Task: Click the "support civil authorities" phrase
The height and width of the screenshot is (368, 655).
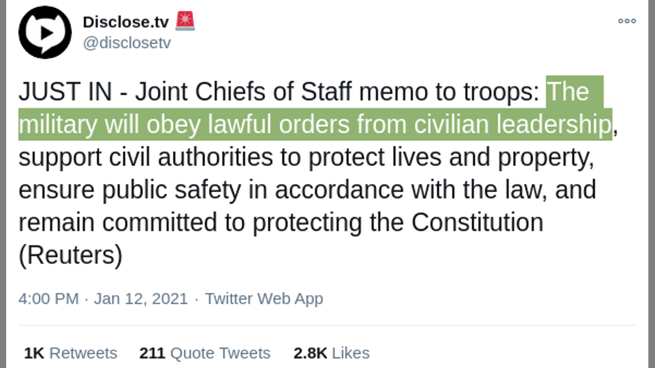Action: click(x=145, y=157)
